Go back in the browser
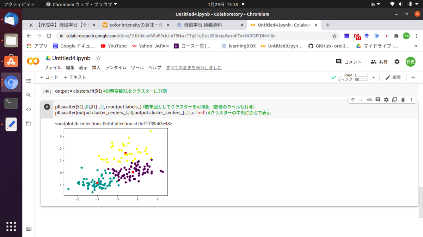The image size is (423, 237). 29,36
